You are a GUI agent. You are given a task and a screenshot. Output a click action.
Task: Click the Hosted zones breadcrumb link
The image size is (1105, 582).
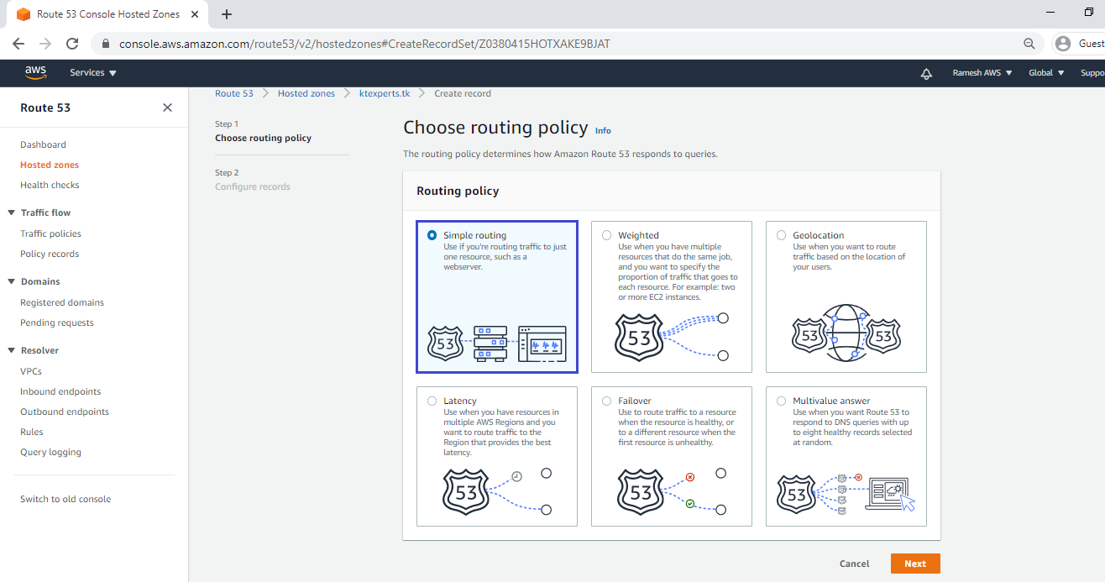coord(306,93)
